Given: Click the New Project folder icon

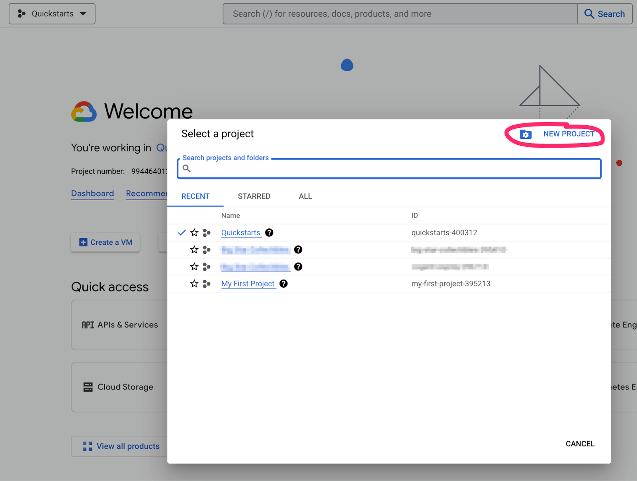Looking at the screenshot, I should coord(526,134).
